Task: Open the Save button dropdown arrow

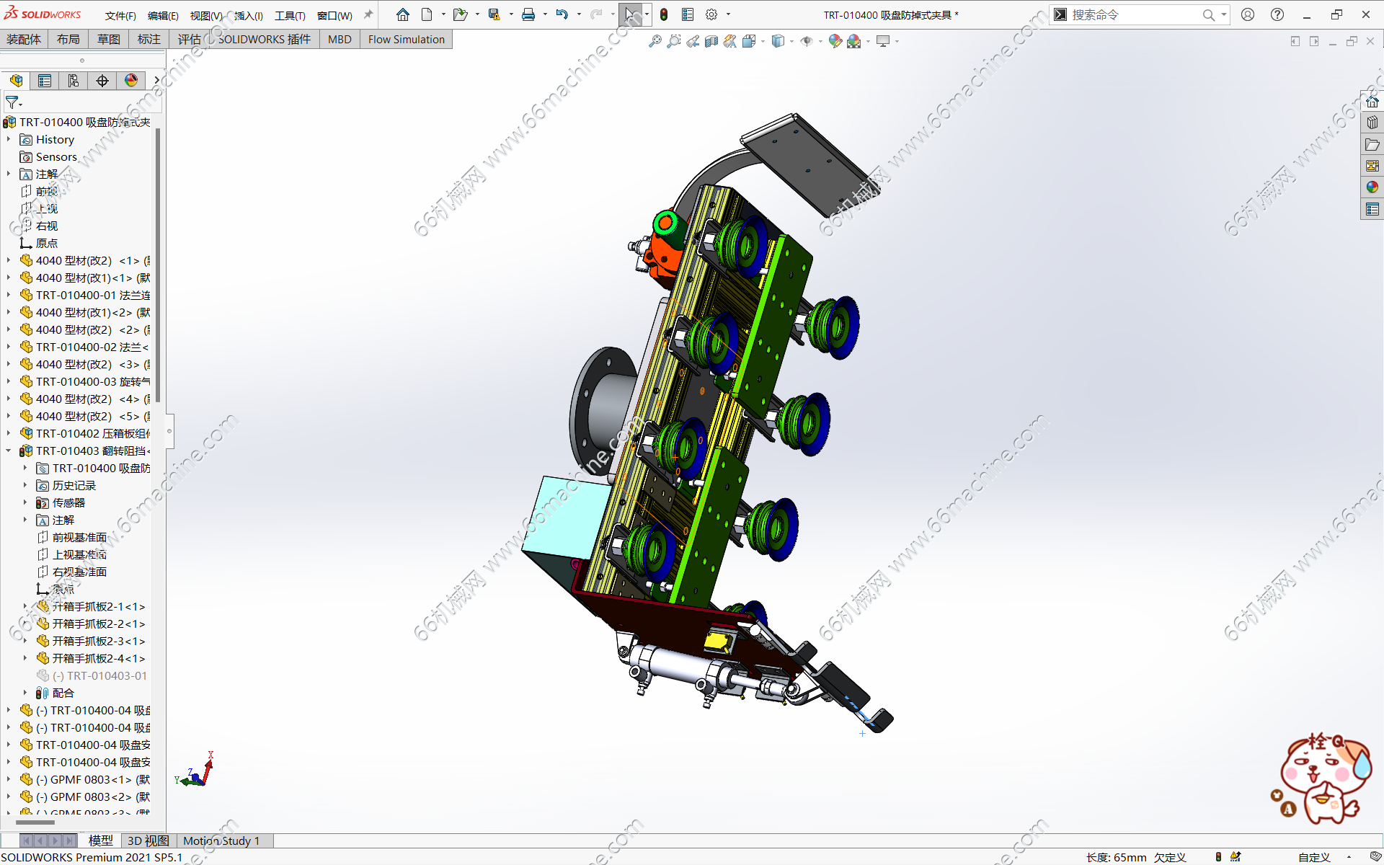Action: [511, 14]
